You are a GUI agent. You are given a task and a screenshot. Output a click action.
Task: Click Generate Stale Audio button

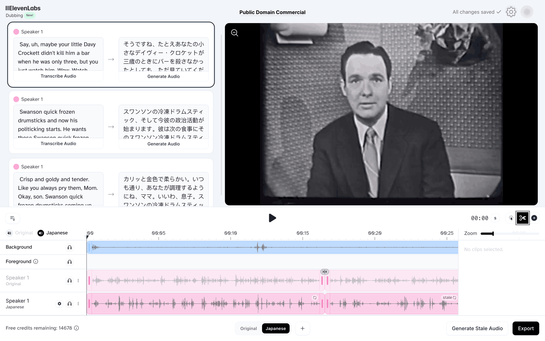477,328
